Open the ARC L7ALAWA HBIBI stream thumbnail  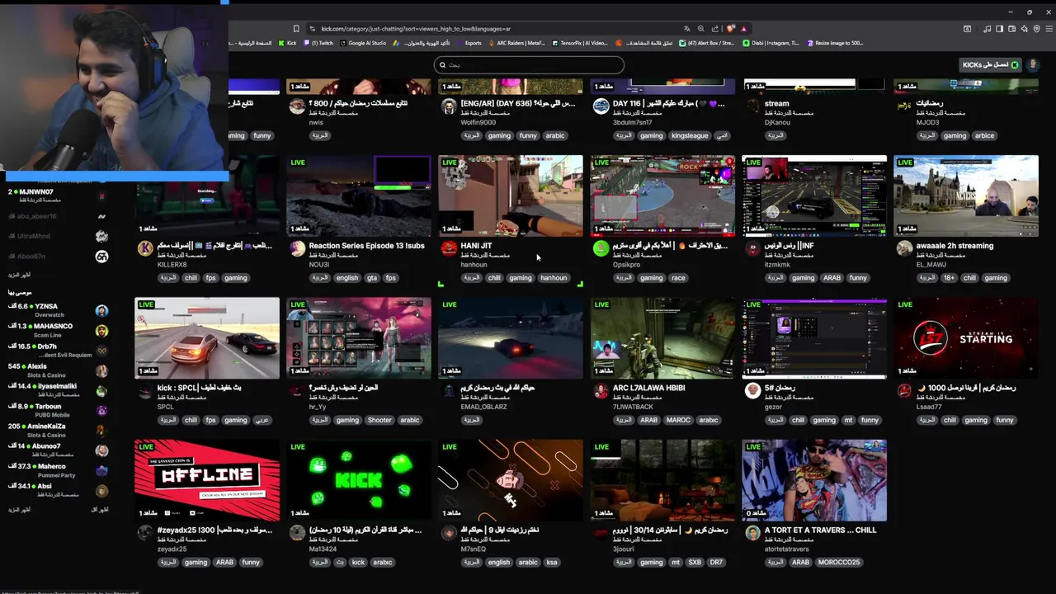(x=662, y=338)
